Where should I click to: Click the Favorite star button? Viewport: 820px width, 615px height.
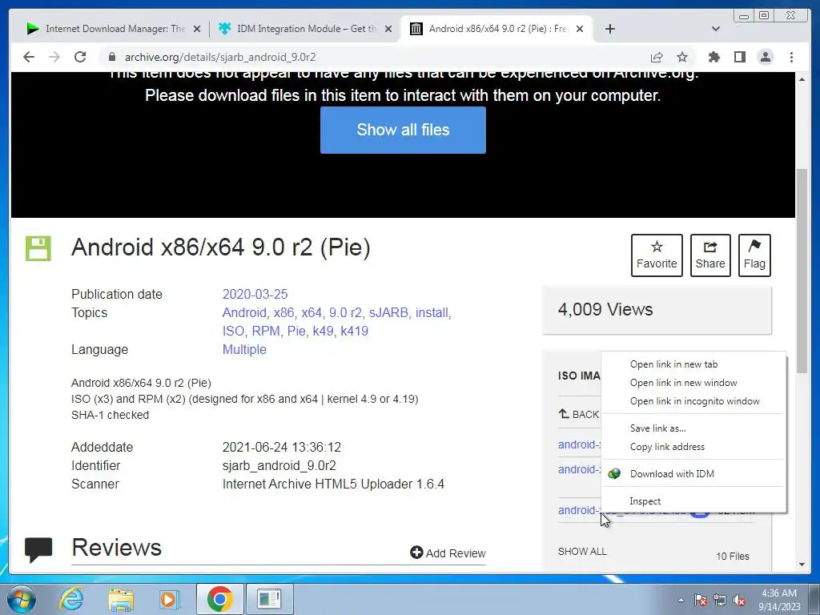click(x=657, y=255)
